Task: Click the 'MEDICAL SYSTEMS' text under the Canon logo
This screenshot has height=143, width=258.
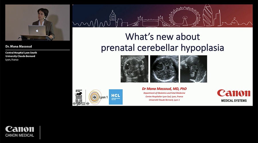Action: coord(234,101)
